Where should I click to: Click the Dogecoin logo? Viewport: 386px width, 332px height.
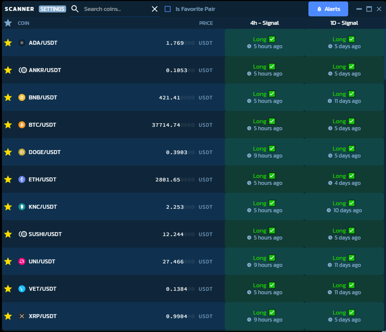point(22,152)
